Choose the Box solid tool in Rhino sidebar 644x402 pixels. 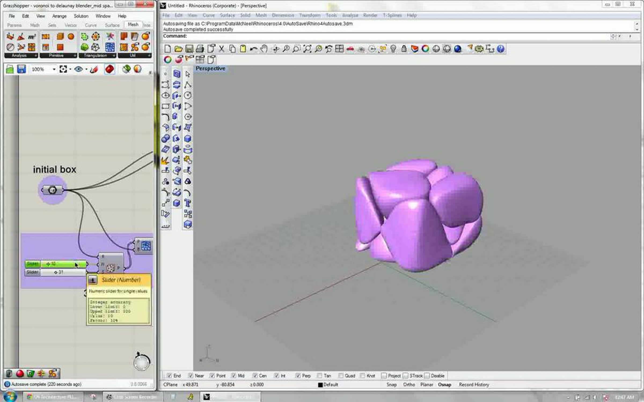click(x=188, y=139)
